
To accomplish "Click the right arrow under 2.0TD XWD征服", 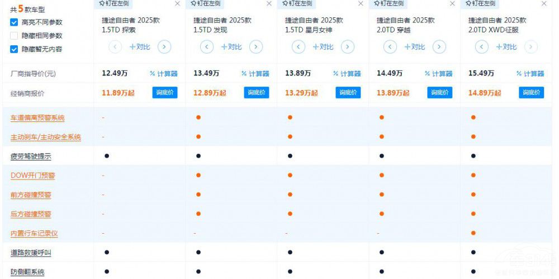I will pyautogui.click(x=531, y=47).
